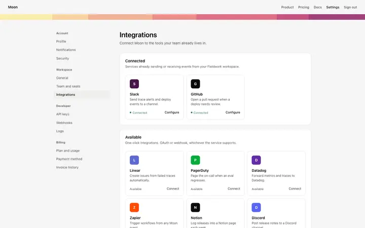Click Slack's green Connected status

tap(138, 112)
